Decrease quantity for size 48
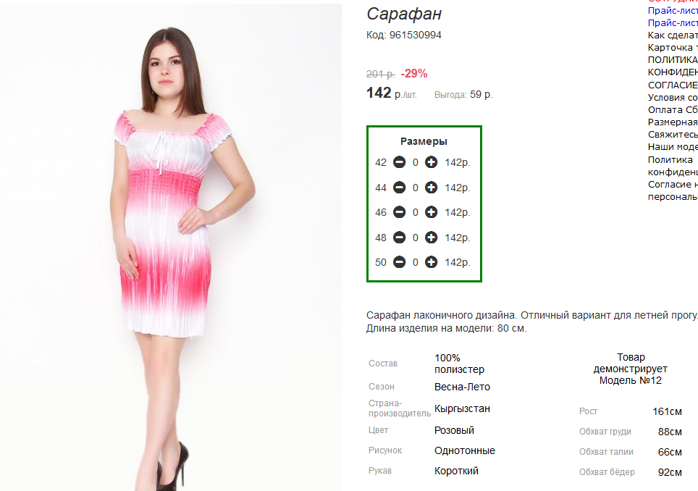Screen dimensions: 698x491 click(399, 238)
